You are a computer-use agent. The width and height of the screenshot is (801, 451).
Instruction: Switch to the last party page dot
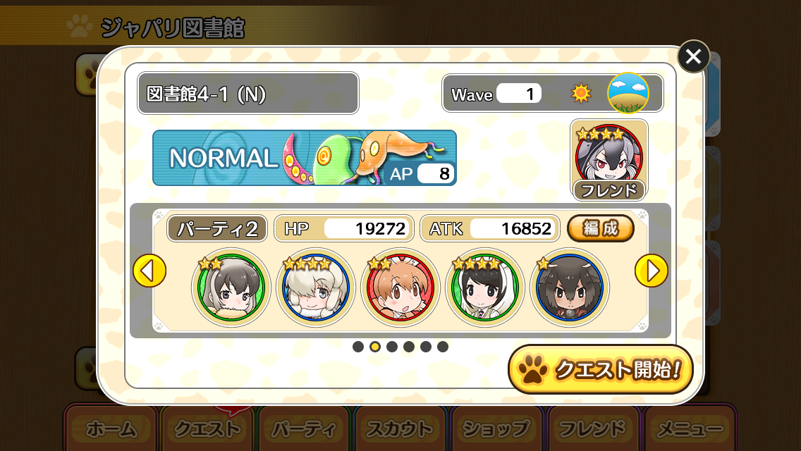point(443,347)
